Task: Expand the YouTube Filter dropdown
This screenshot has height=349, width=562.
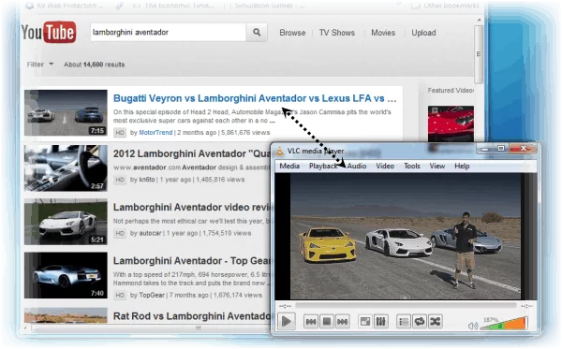Action: [39, 65]
